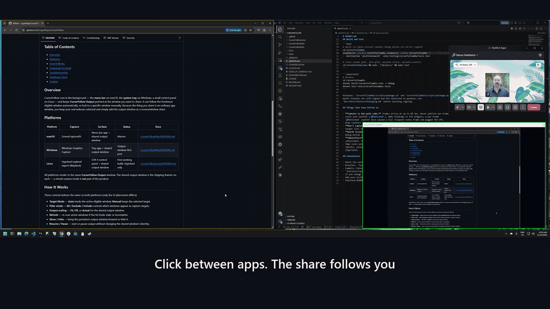The image size is (550, 309).
Task: Open Nature Meditation music dropdown
Action: click(465, 55)
